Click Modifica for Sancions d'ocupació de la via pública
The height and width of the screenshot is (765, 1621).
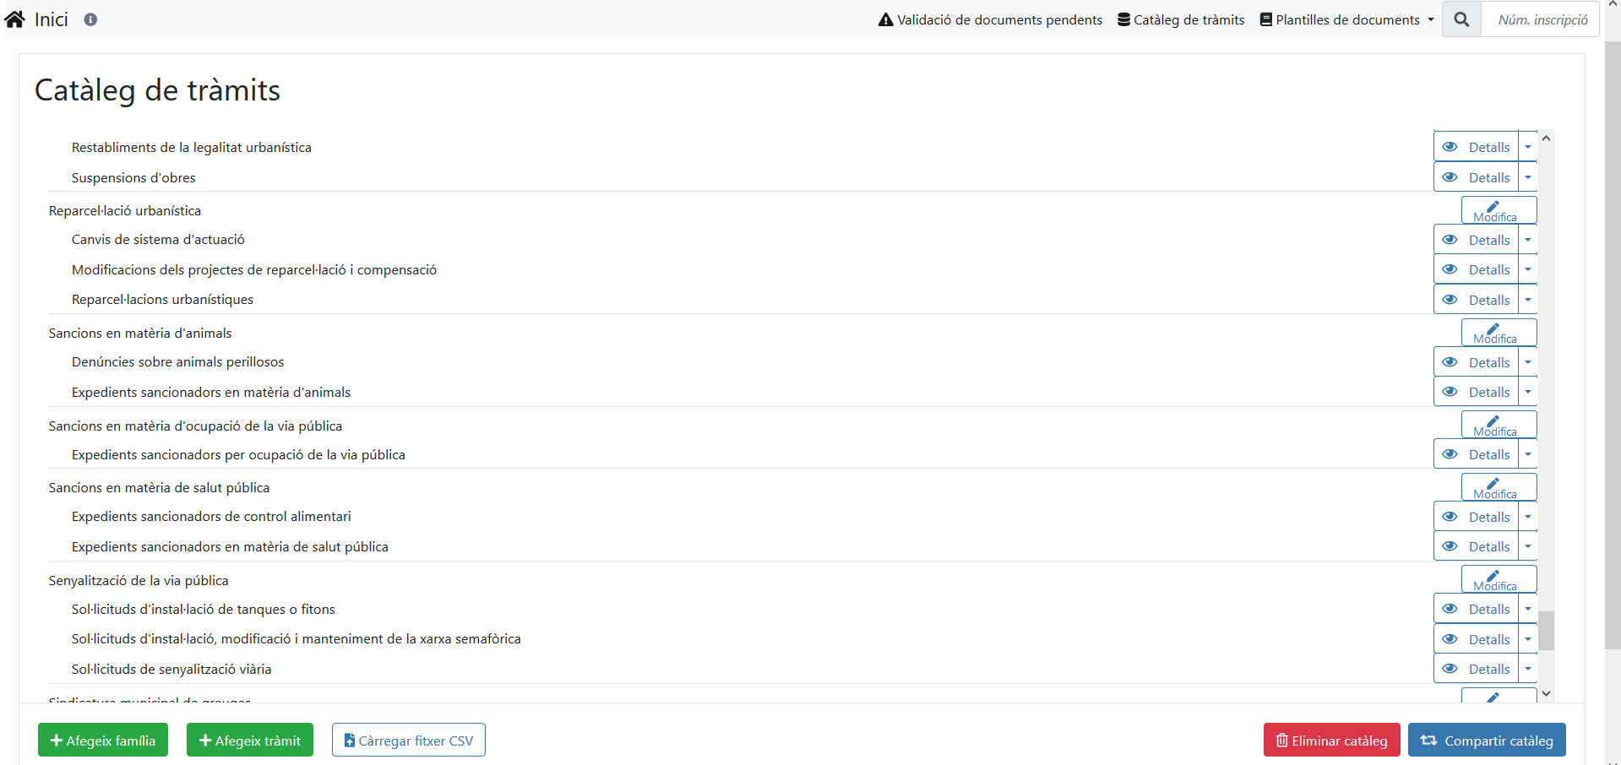1498,426
